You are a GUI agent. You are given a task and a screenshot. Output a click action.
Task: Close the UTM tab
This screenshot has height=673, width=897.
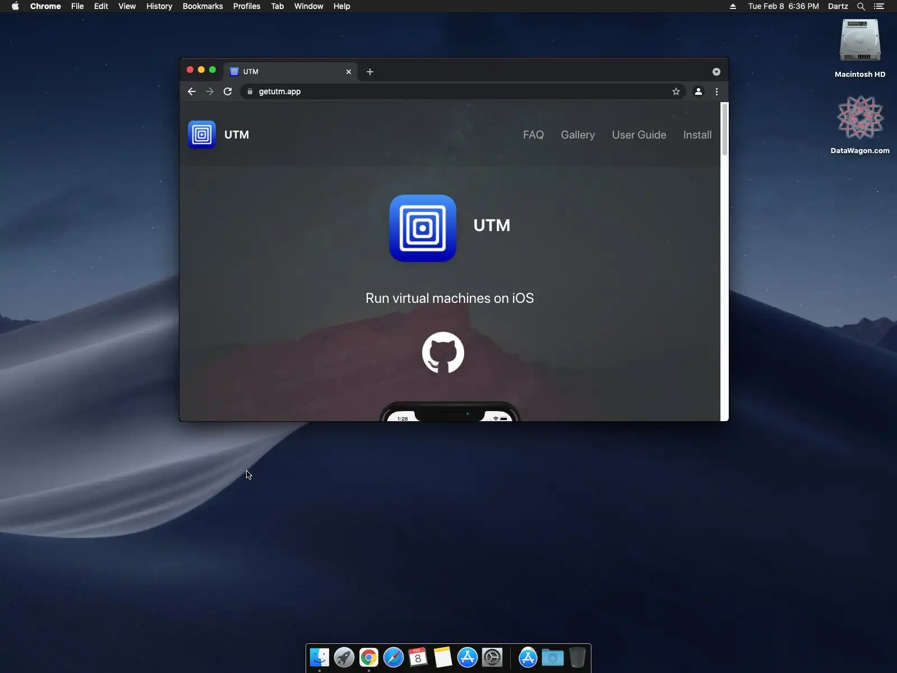(x=349, y=72)
